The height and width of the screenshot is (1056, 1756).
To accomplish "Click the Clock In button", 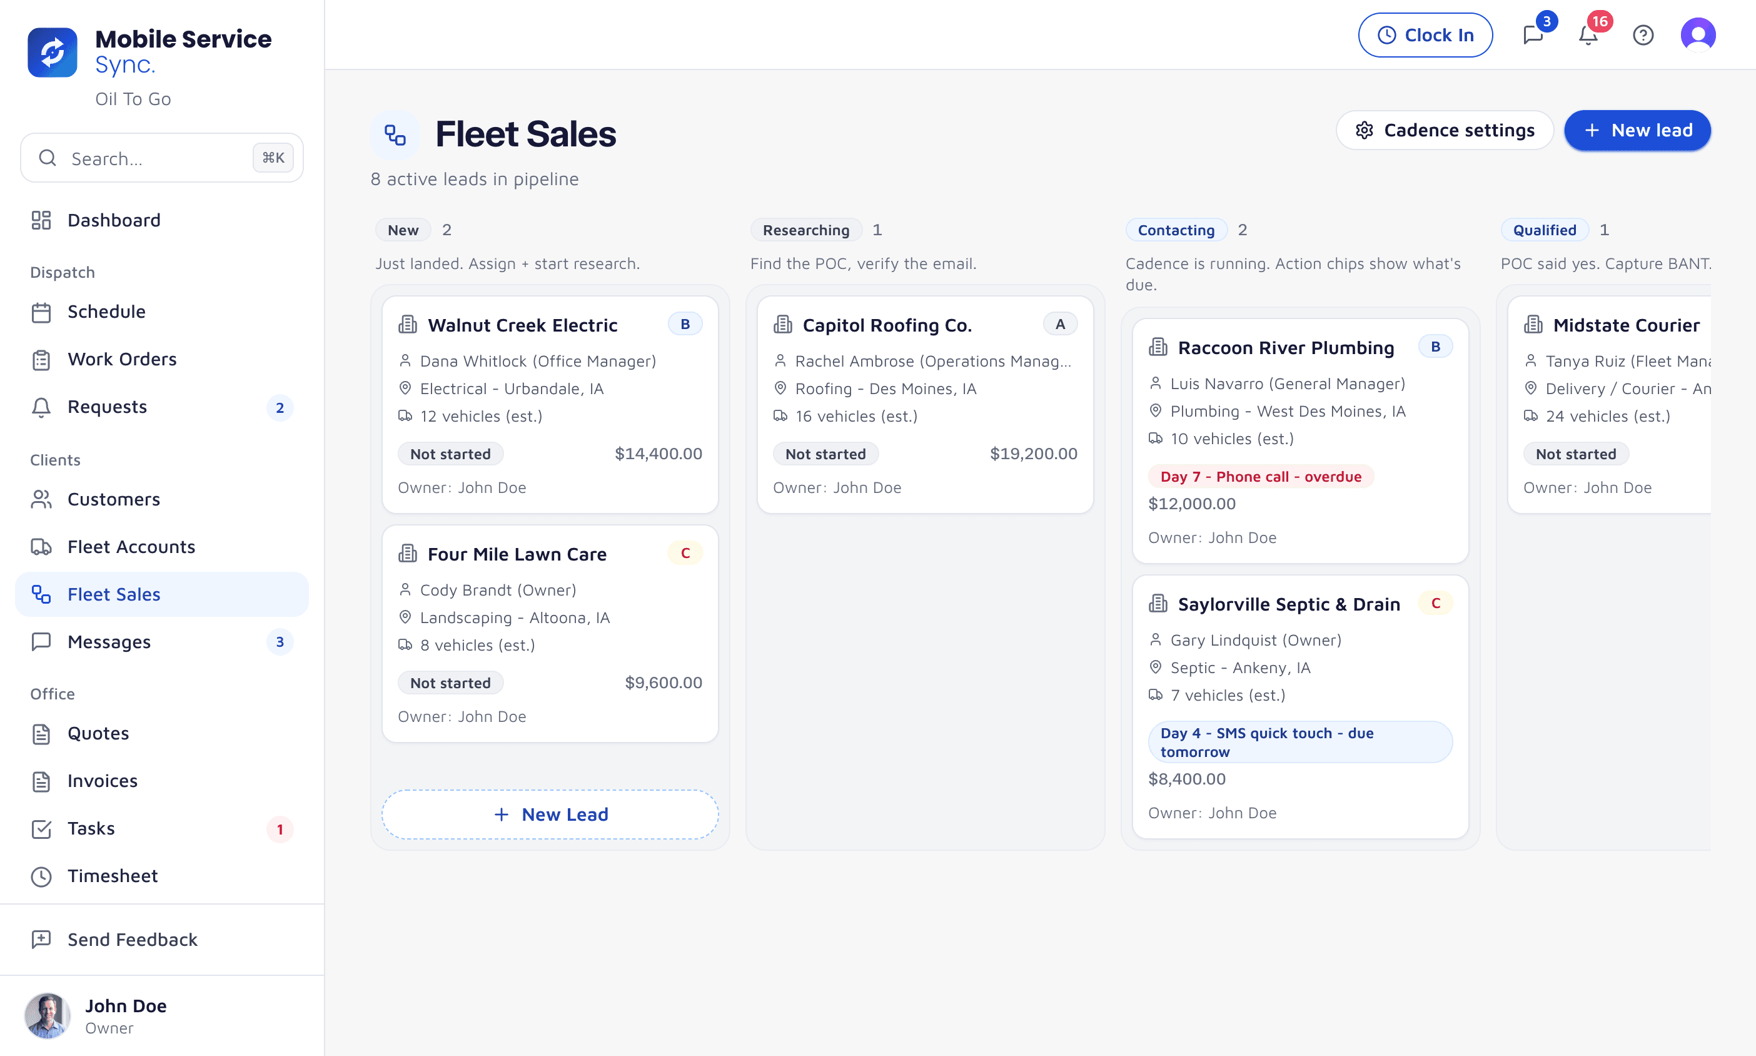I will point(1425,35).
